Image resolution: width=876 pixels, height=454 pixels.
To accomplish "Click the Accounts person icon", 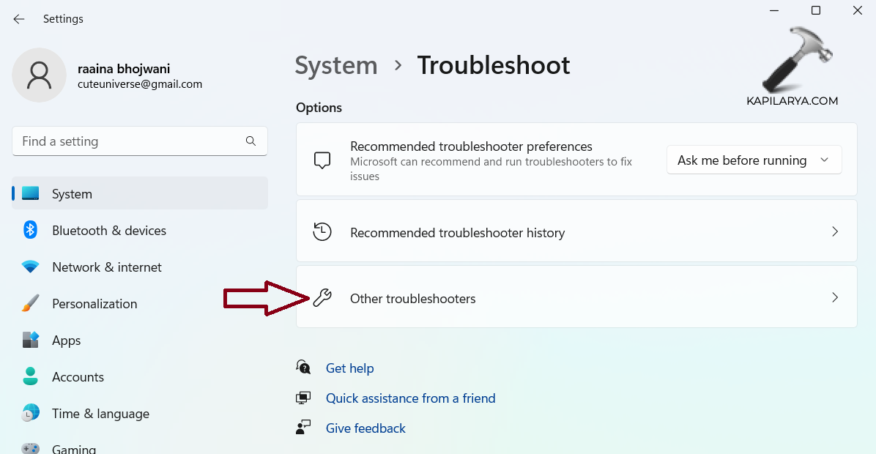I will point(30,377).
